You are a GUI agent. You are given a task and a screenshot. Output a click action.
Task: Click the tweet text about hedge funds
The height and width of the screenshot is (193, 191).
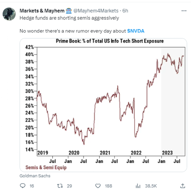[69, 18]
